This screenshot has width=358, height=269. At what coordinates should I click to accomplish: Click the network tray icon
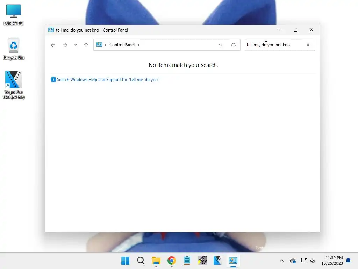click(x=304, y=261)
